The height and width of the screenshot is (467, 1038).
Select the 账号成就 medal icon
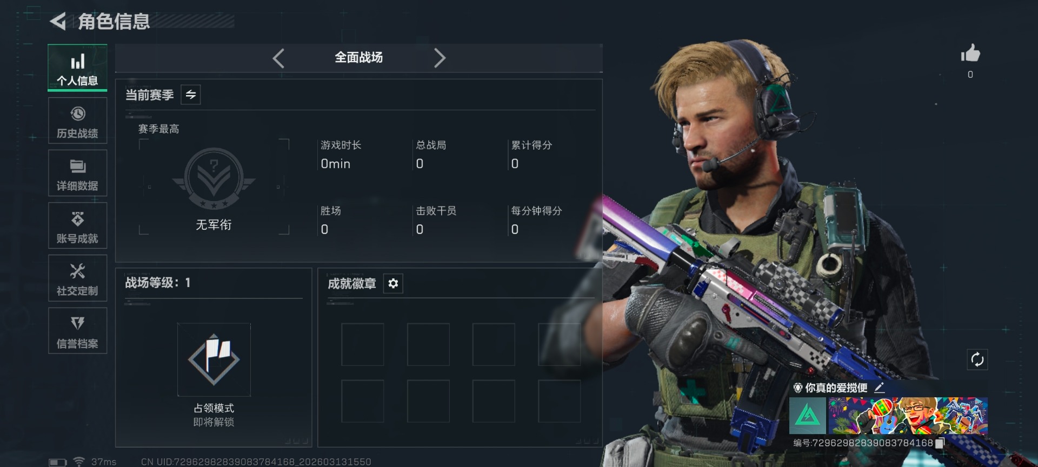pos(77,219)
